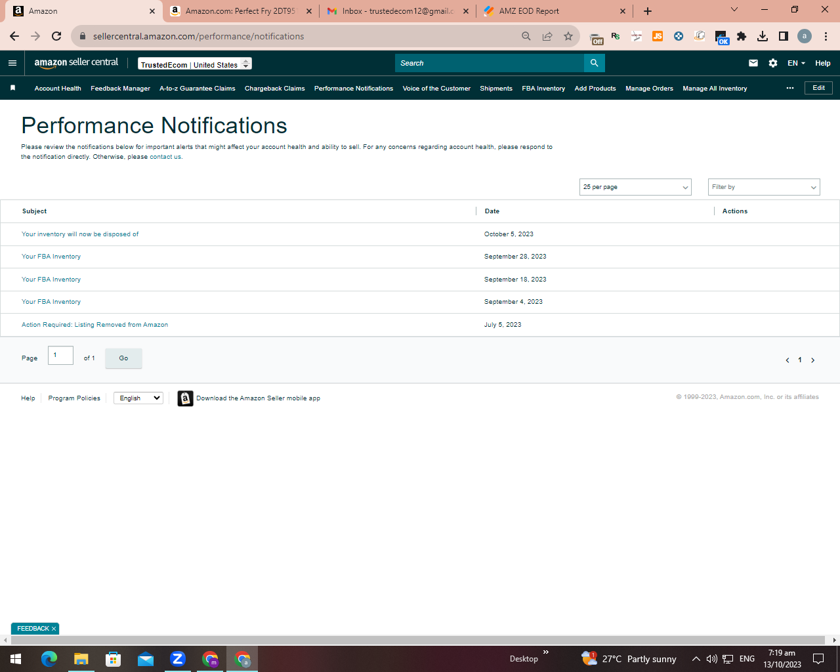Open Voice of the Customer

[x=436, y=88]
